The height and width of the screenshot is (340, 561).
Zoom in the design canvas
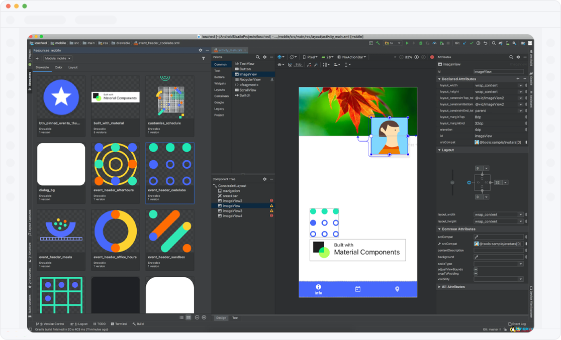416,57
